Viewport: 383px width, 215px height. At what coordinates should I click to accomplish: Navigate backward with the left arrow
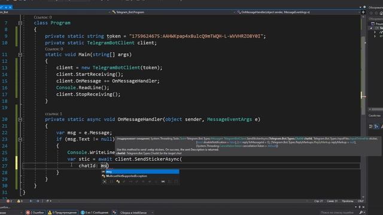click(x=31, y=201)
